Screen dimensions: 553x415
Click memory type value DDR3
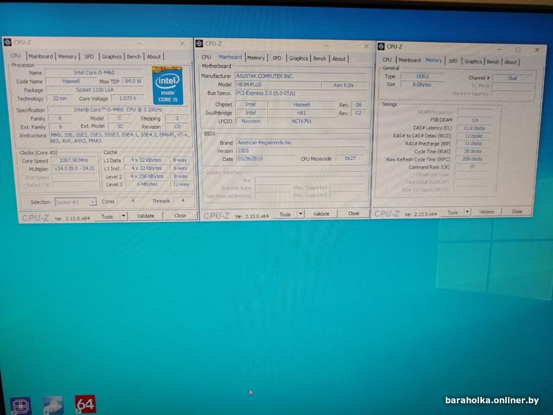[x=422, y=77]
